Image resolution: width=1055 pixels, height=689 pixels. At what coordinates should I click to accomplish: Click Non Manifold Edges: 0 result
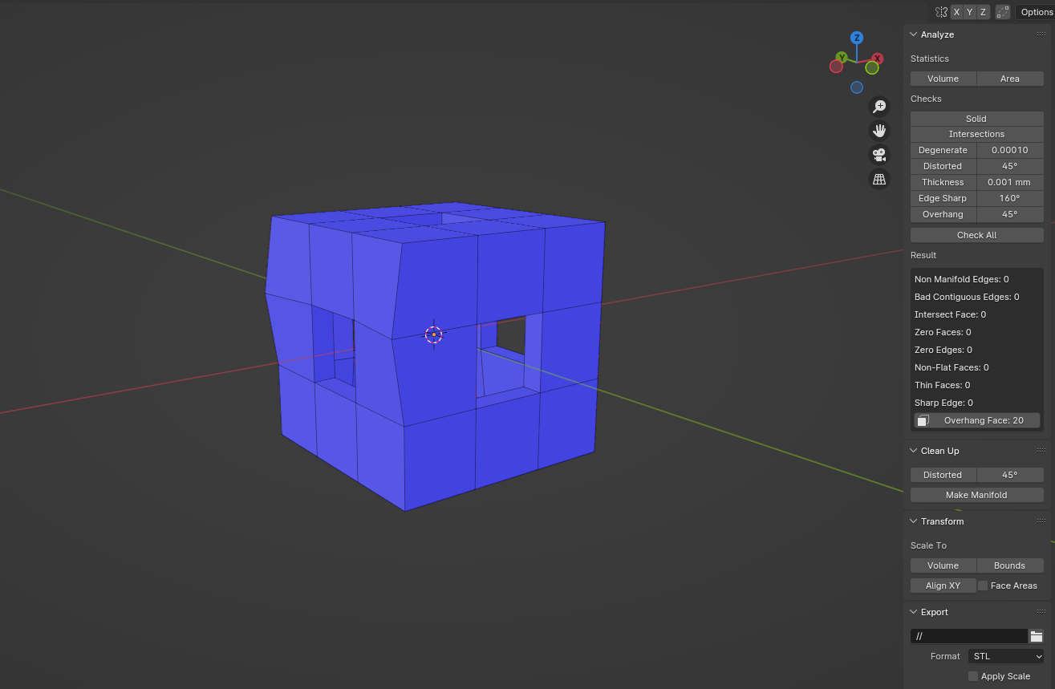click(961, 279)
